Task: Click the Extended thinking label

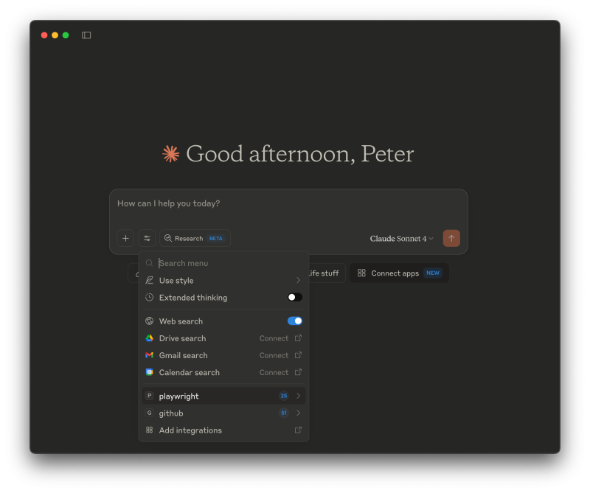Action: click(x=193, y=298)
